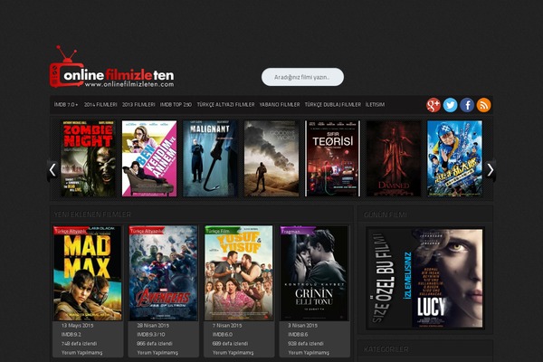This screenshot has height=362, width=543.
Task: Select the Sıfır Teorisi carousel poster
Action: (332, 158)
